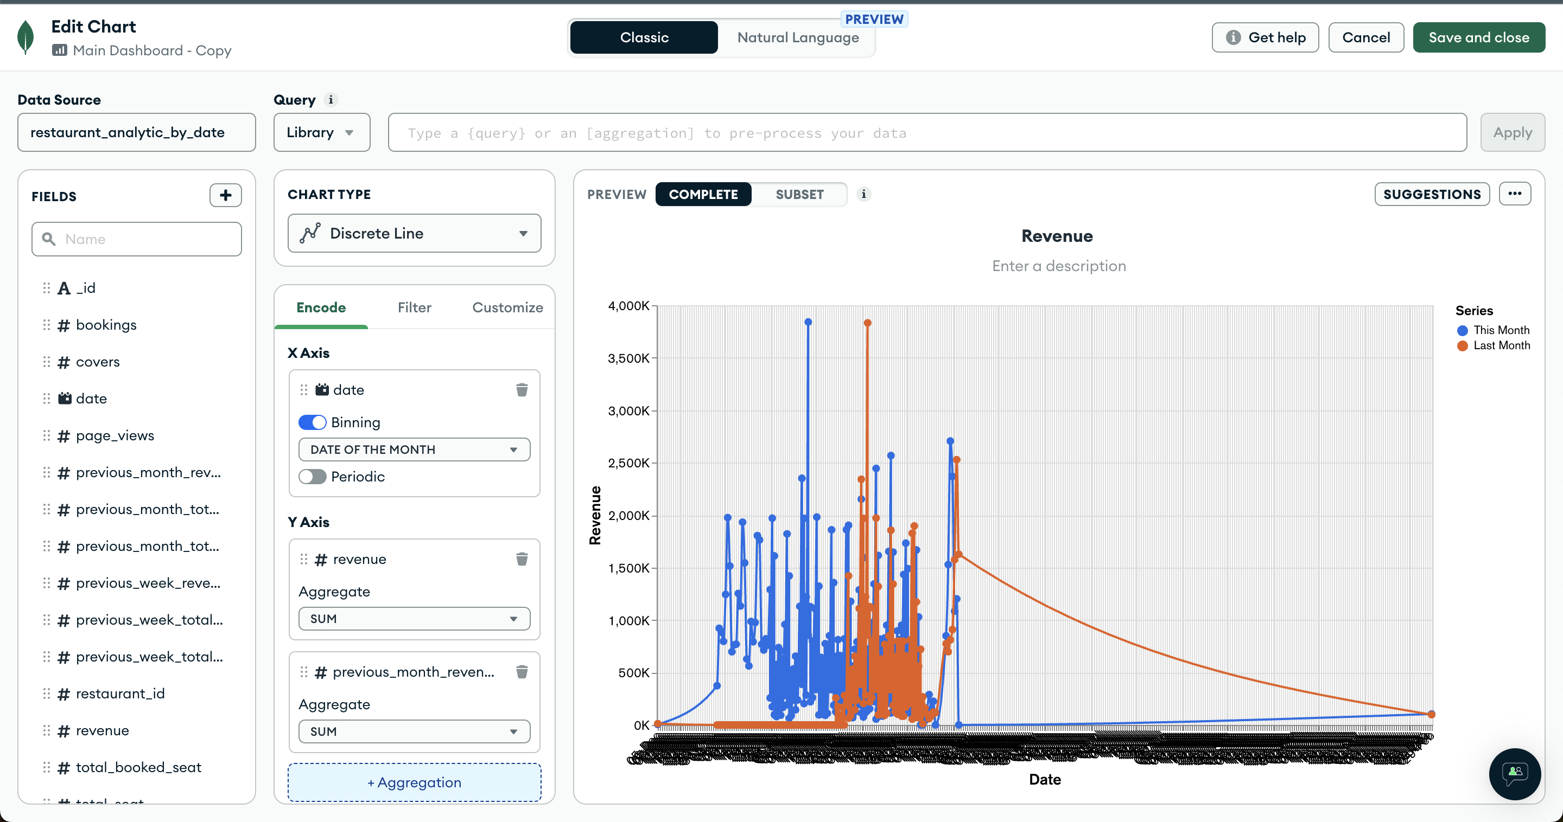The width and height of the screenshot is (1563, 822).
Task: Open the Discrete Line chart type dropdown
Action: (414, 233)
